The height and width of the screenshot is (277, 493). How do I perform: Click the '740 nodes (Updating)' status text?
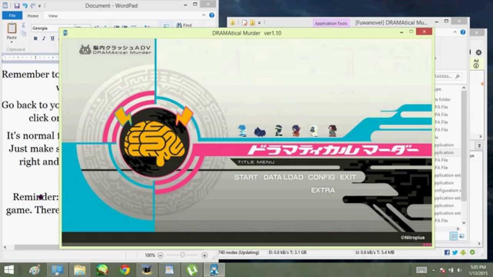pyautogui.click(x=239, y=253)
